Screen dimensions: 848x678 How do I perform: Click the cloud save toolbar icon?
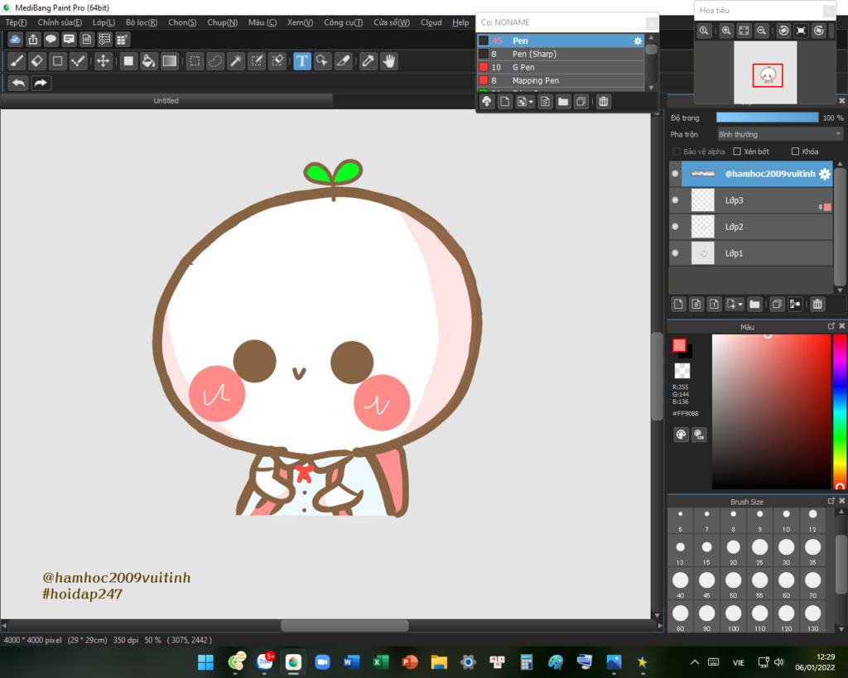pos(15,40)
